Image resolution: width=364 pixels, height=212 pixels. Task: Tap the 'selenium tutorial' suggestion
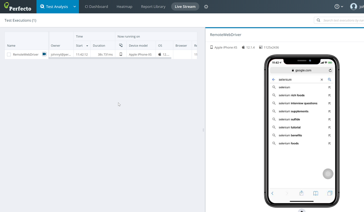tap(289, 128)
